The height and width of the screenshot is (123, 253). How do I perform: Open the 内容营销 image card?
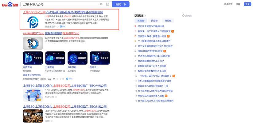[x=33, y=58]
